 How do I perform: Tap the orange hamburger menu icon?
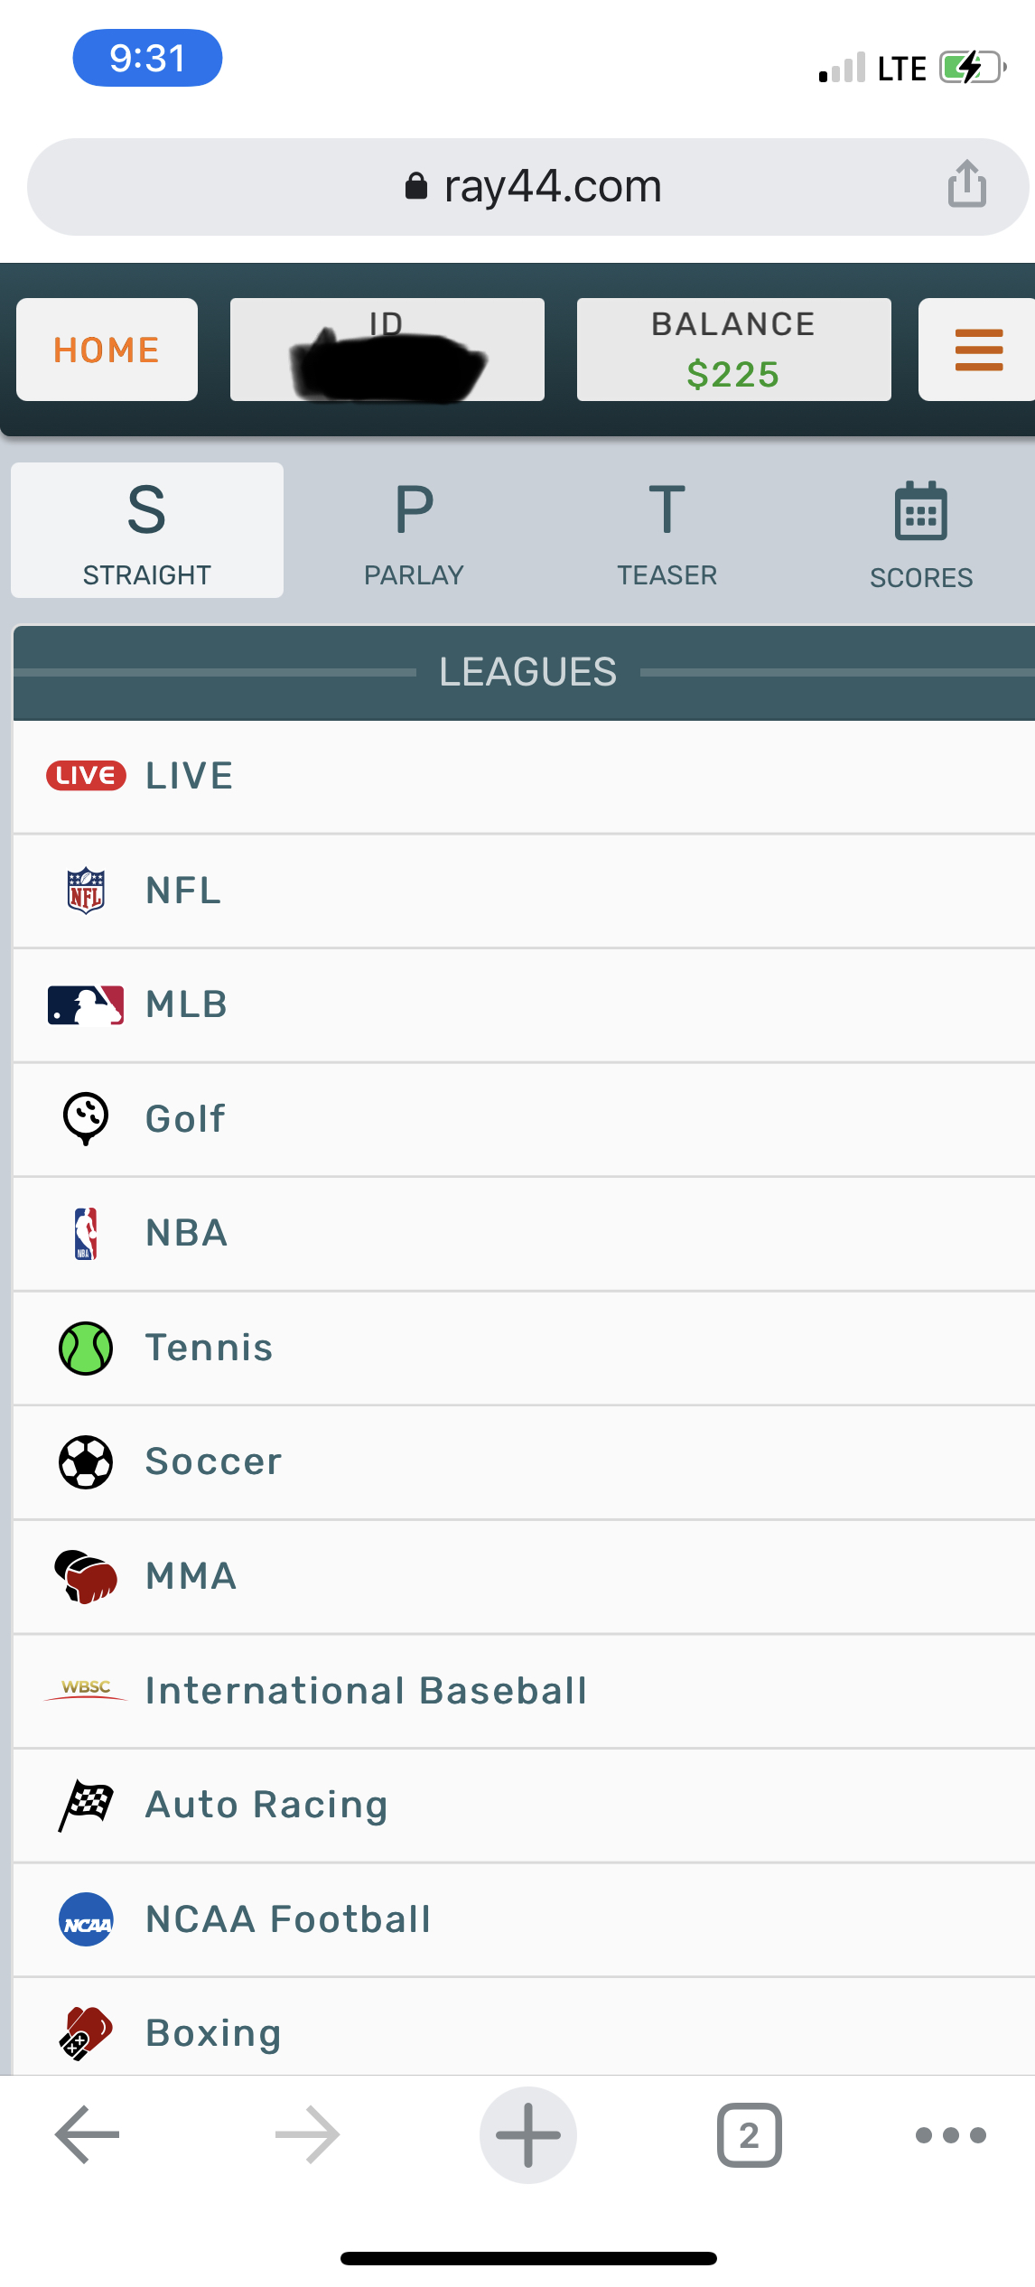tap(978, 350)
